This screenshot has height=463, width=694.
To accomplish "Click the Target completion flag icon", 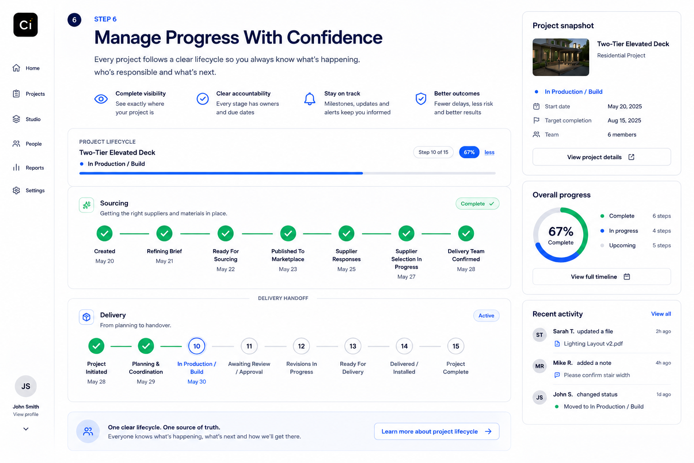I will [536, 120].
